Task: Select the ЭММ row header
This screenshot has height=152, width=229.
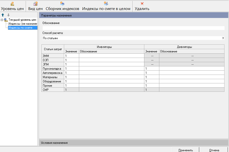Action: click(53, 56)
